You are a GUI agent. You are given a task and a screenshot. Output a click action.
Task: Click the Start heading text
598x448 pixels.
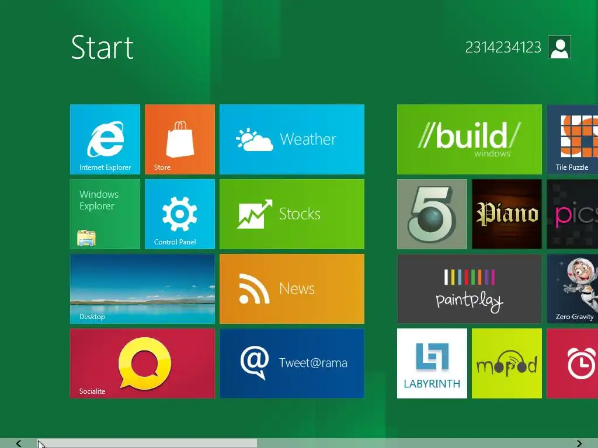102,48
